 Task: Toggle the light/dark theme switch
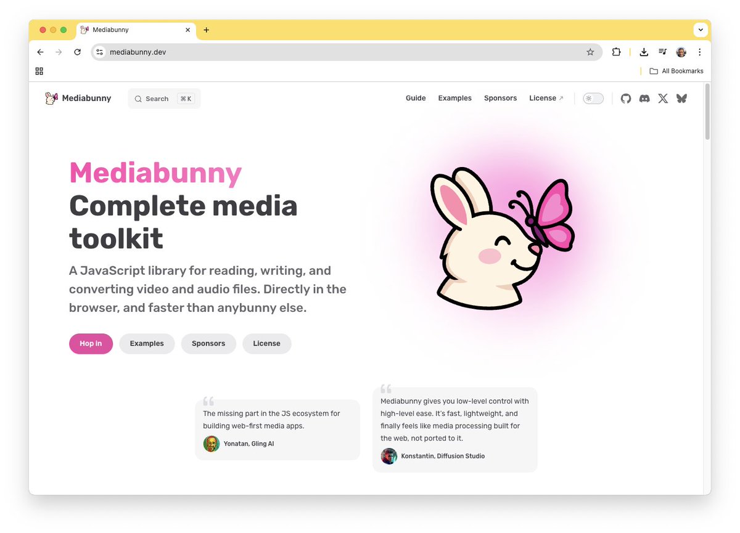click(x=593, y=99)
